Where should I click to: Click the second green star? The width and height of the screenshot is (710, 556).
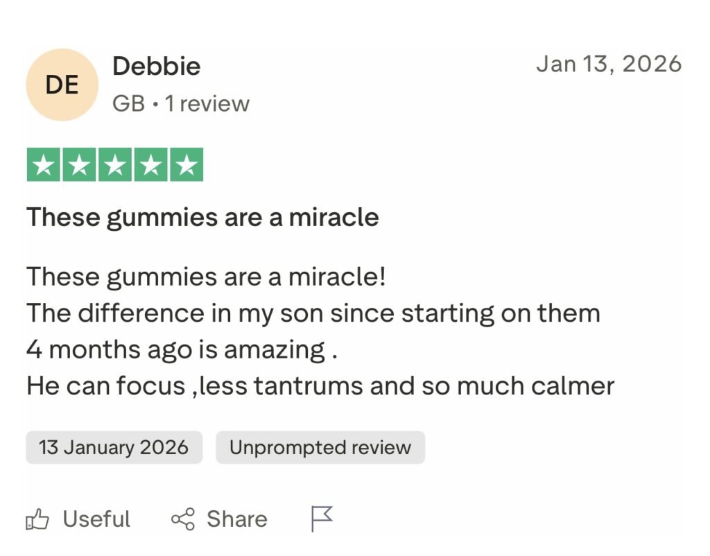pos(80,165)
